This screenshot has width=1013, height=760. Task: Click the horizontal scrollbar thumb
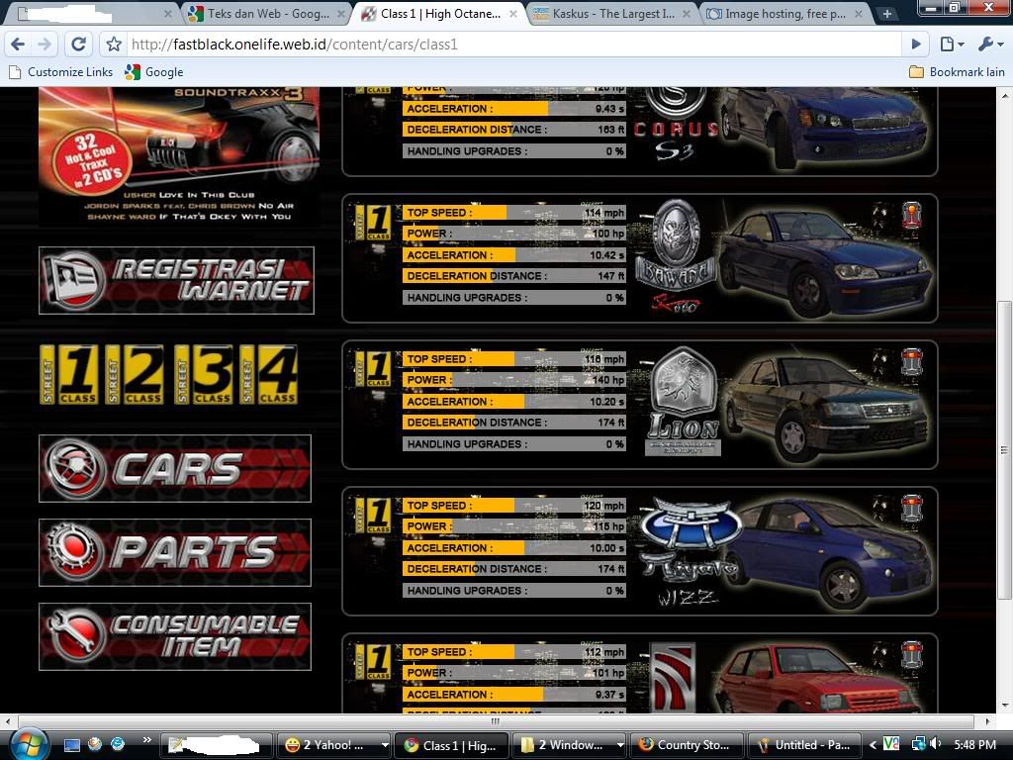pos(496,720)
